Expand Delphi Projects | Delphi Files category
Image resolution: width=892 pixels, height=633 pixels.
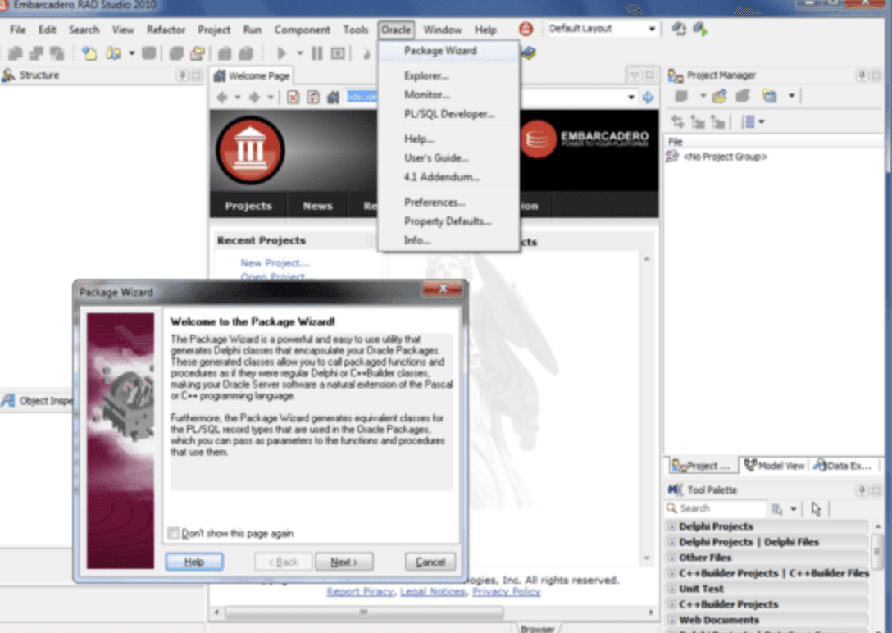point(671,542)
